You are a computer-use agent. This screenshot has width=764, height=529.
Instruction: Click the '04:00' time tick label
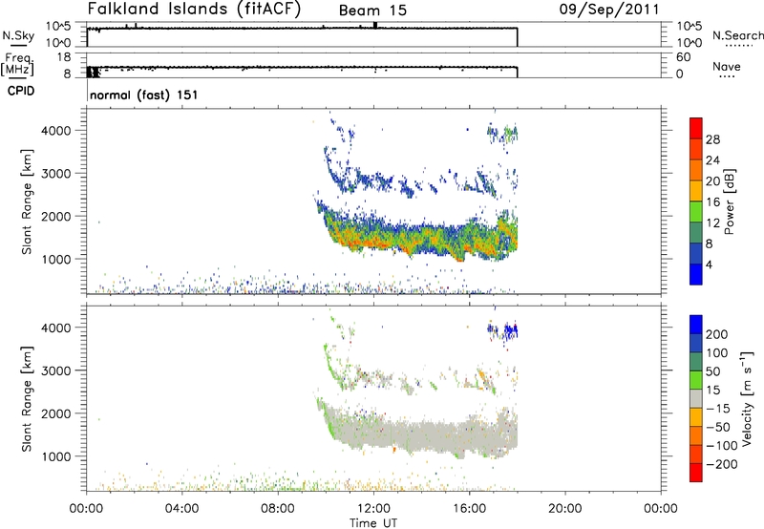pyautogui.click(x=181, y=509)
